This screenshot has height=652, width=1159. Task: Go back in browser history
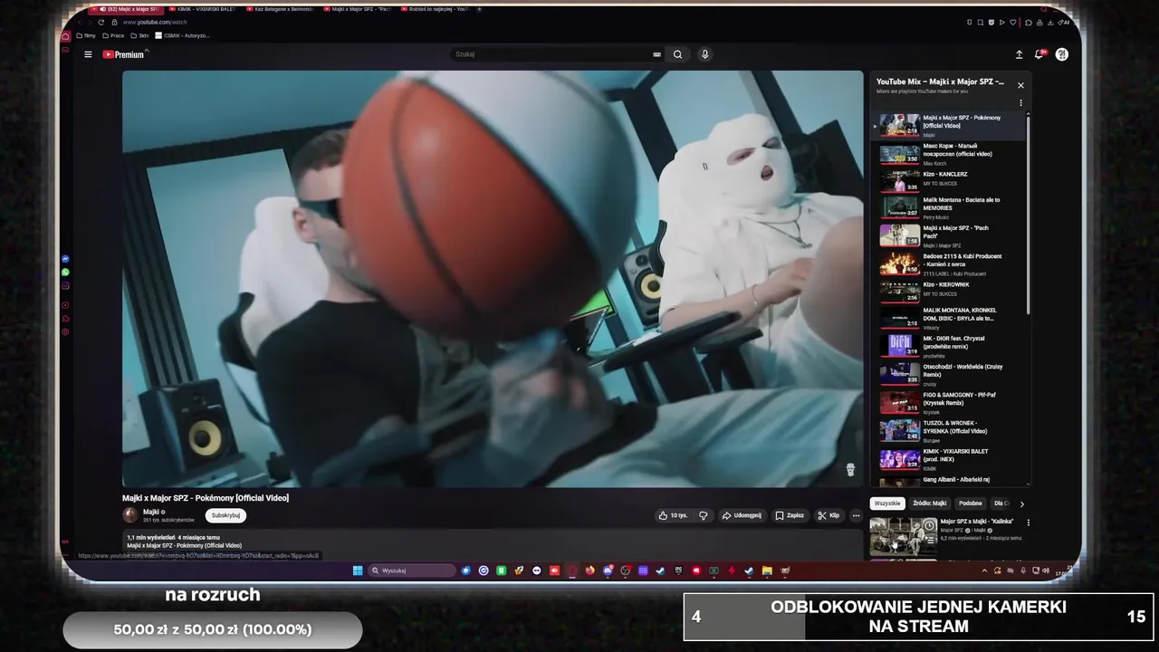(x=79, y=22)
